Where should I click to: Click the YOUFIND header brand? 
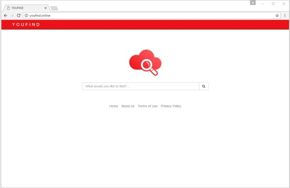(26, 25)
